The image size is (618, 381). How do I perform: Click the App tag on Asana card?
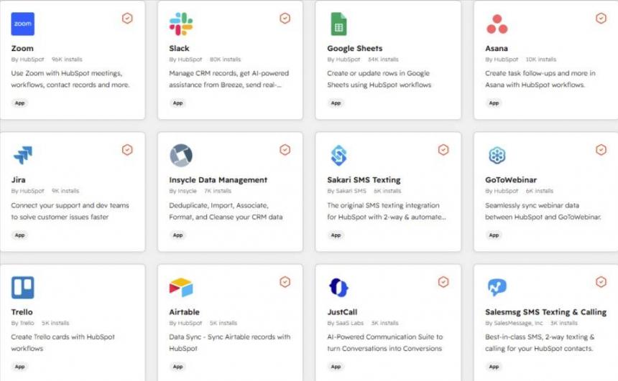tap(494, 103)
